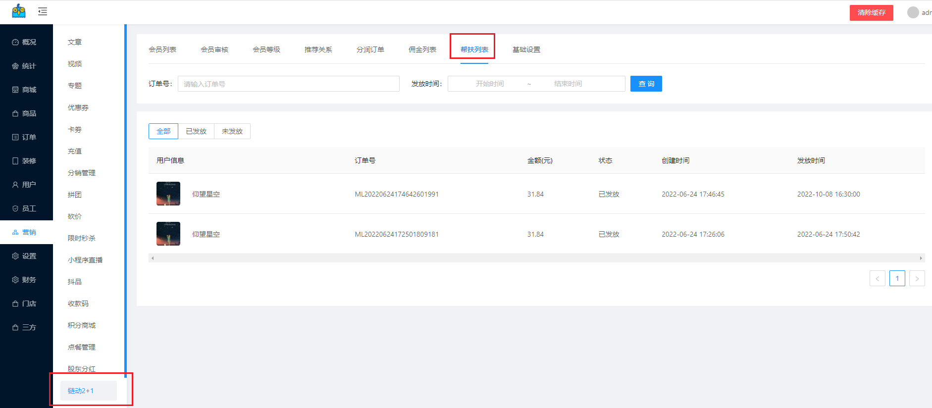Click the 订单号 order number input field

coord(288,84)
